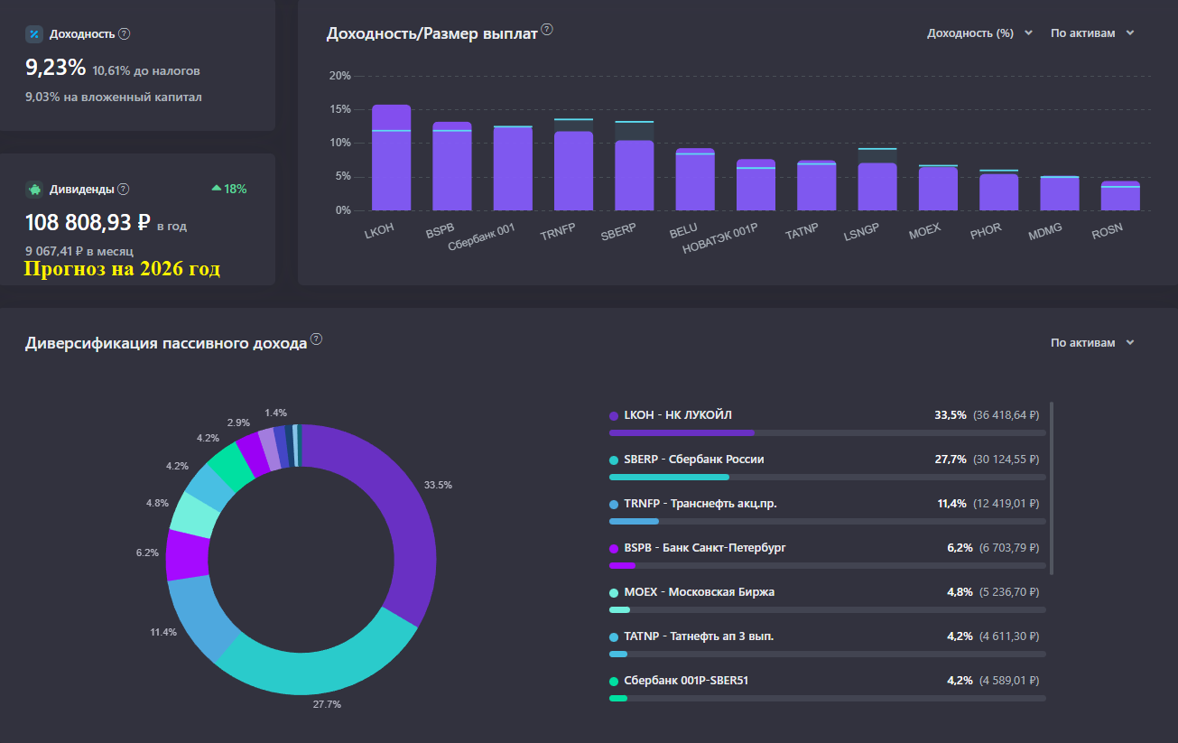Screen dimensions: 1178x743
Task: Select legend row TATNP - Татнефть ап 3 вып.
Action: (x=828, y=642)
